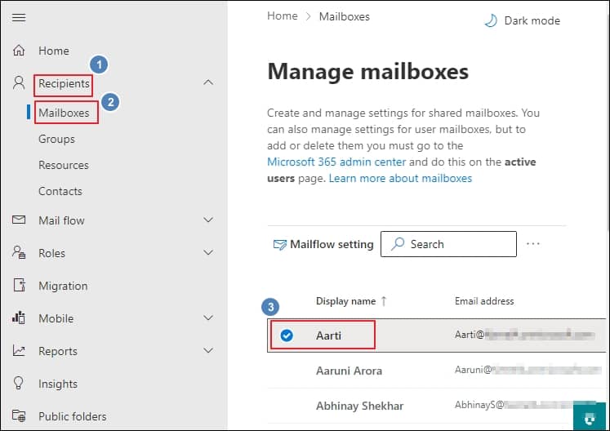Click the teal help widget icon
This screenshot has width=610, height=431.
(x=590, y=418)
